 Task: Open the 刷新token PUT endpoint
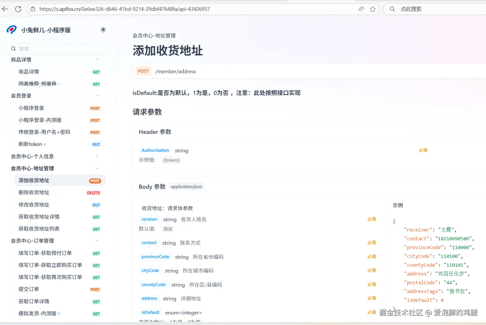click(x=60, y=144)
